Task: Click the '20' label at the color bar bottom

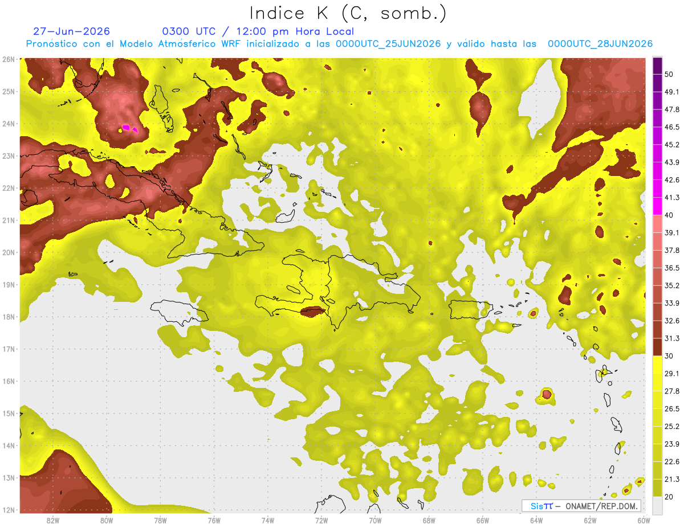Action: (670, 497)
